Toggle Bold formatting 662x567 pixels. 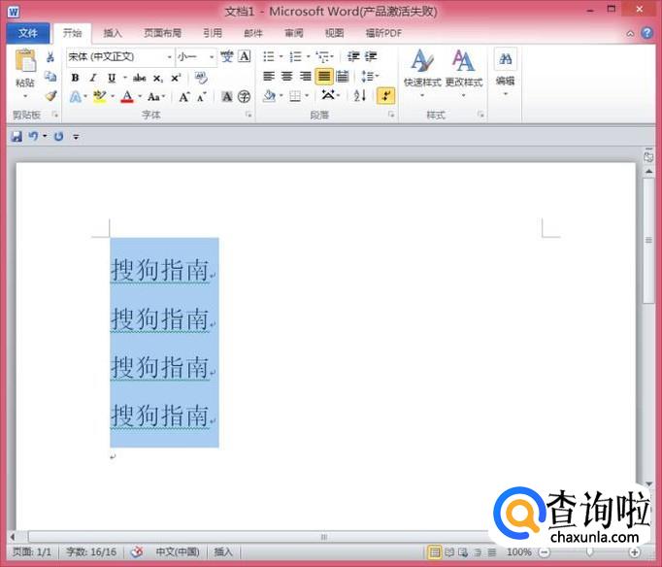(75, 78)
